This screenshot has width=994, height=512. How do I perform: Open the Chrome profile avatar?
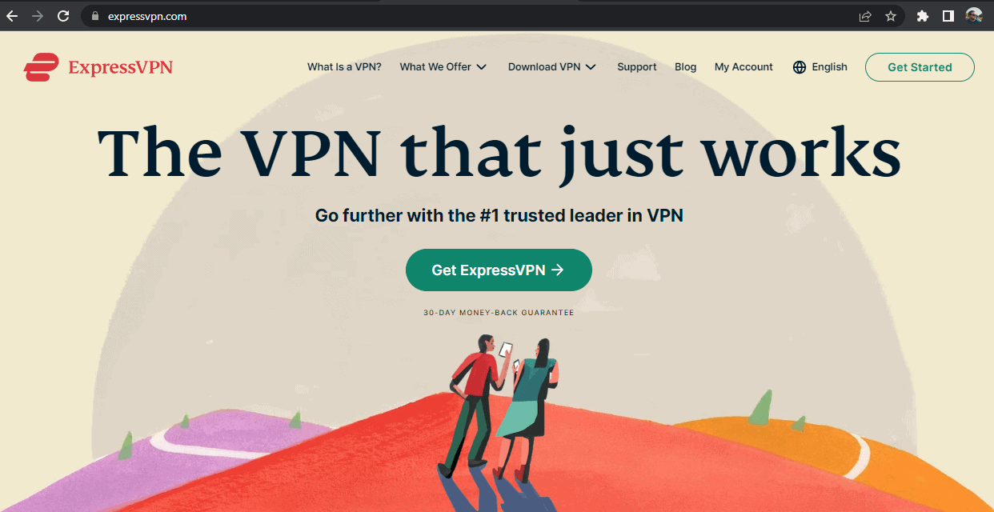coord(974,16)
